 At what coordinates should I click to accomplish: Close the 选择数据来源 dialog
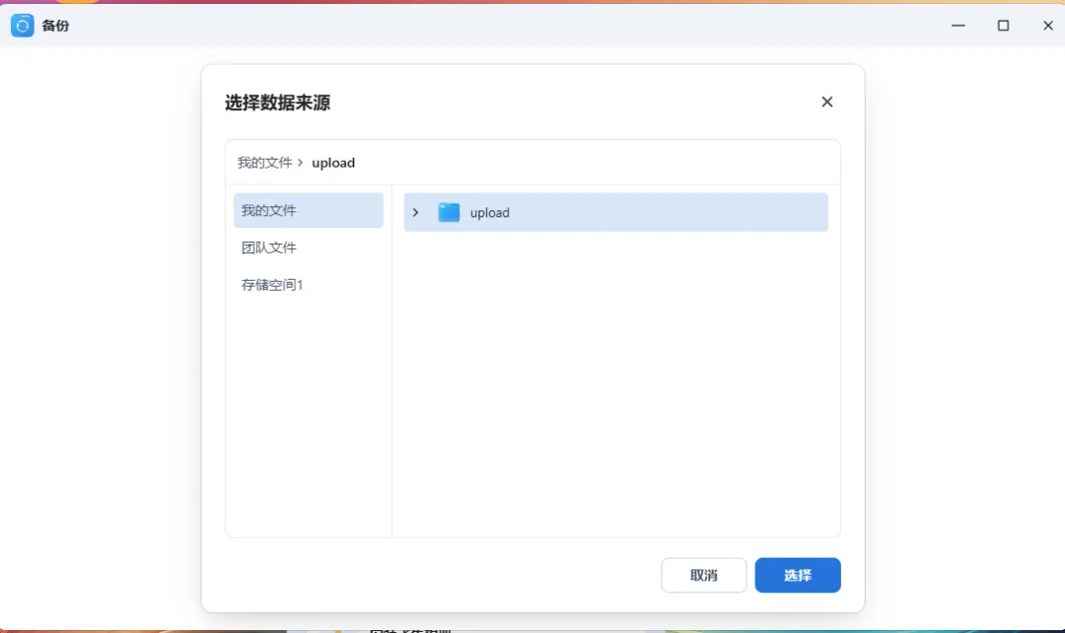[x=826, y=102]
